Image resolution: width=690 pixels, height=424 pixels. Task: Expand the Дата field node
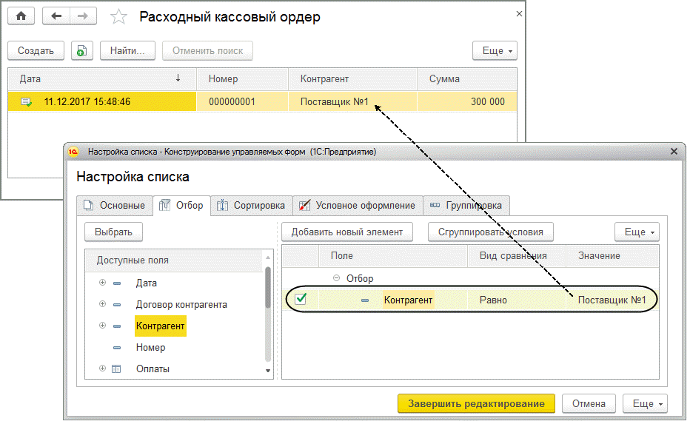tap(102, 283)
